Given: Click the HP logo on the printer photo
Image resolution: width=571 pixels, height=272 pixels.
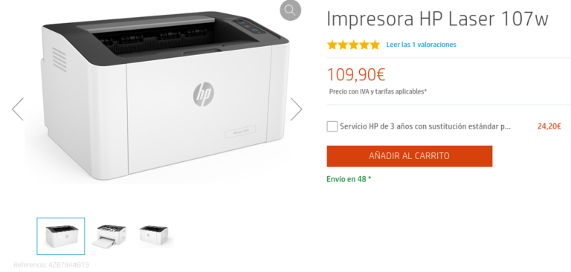Looking at the screenshot, I should pyautogui.click(x=203, y=94).
